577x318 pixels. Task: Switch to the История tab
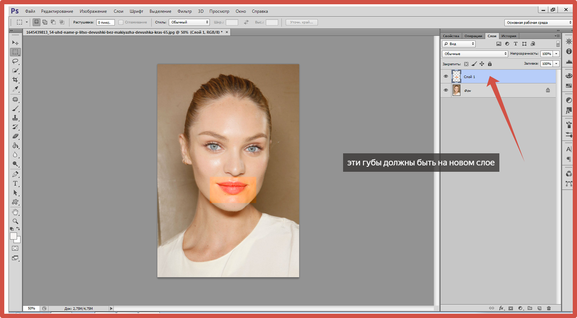click(x=508, y=36)
